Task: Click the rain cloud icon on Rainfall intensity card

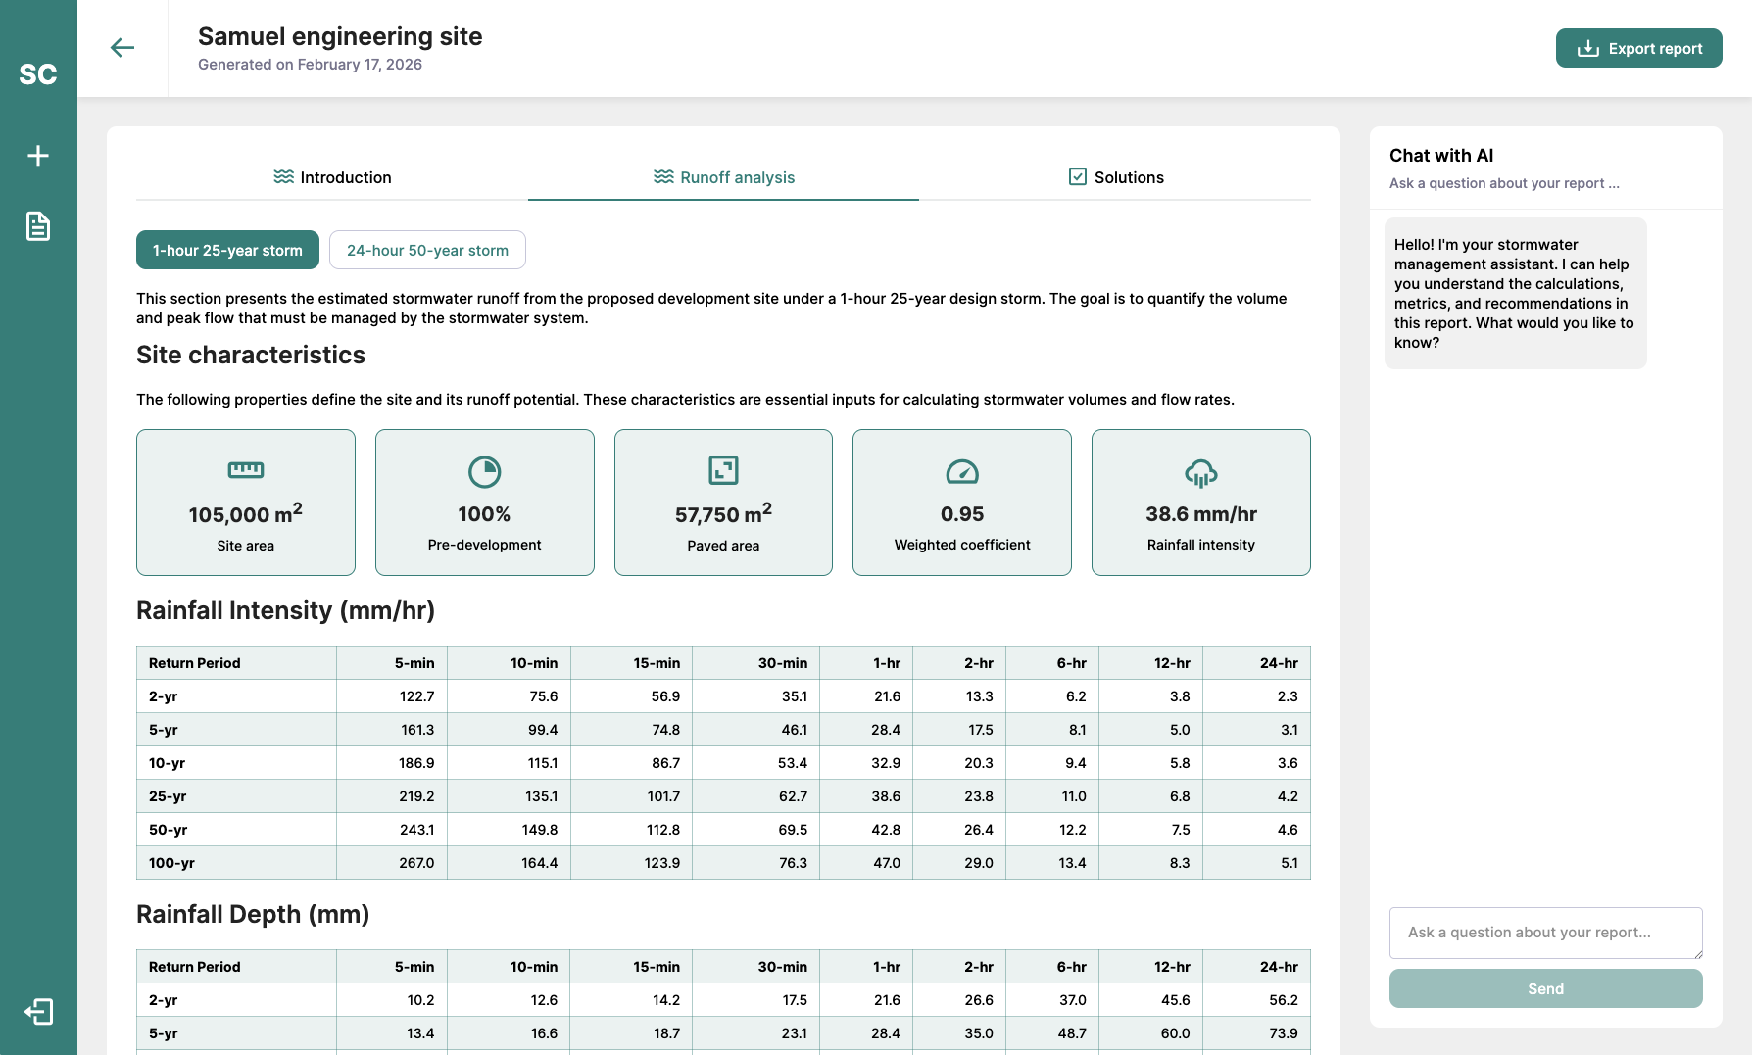Action: 1200,470
